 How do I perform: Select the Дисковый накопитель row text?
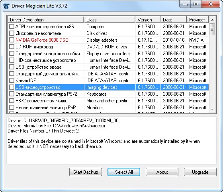(x=38, y=33)
